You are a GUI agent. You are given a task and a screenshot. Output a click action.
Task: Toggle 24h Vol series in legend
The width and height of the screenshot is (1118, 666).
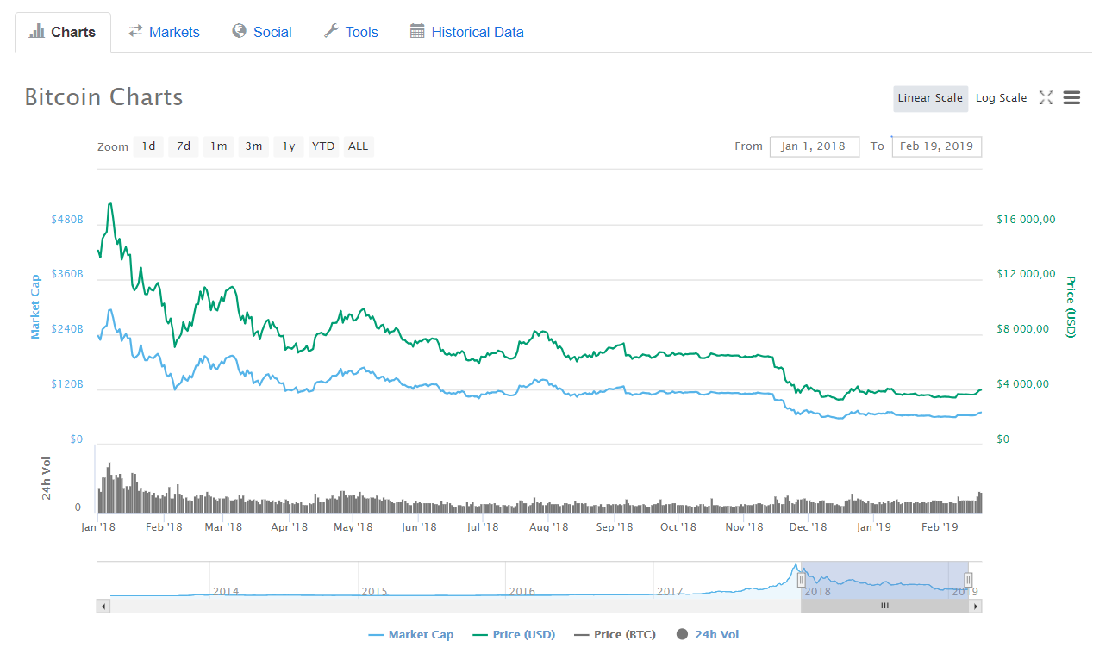coord(708,635)
